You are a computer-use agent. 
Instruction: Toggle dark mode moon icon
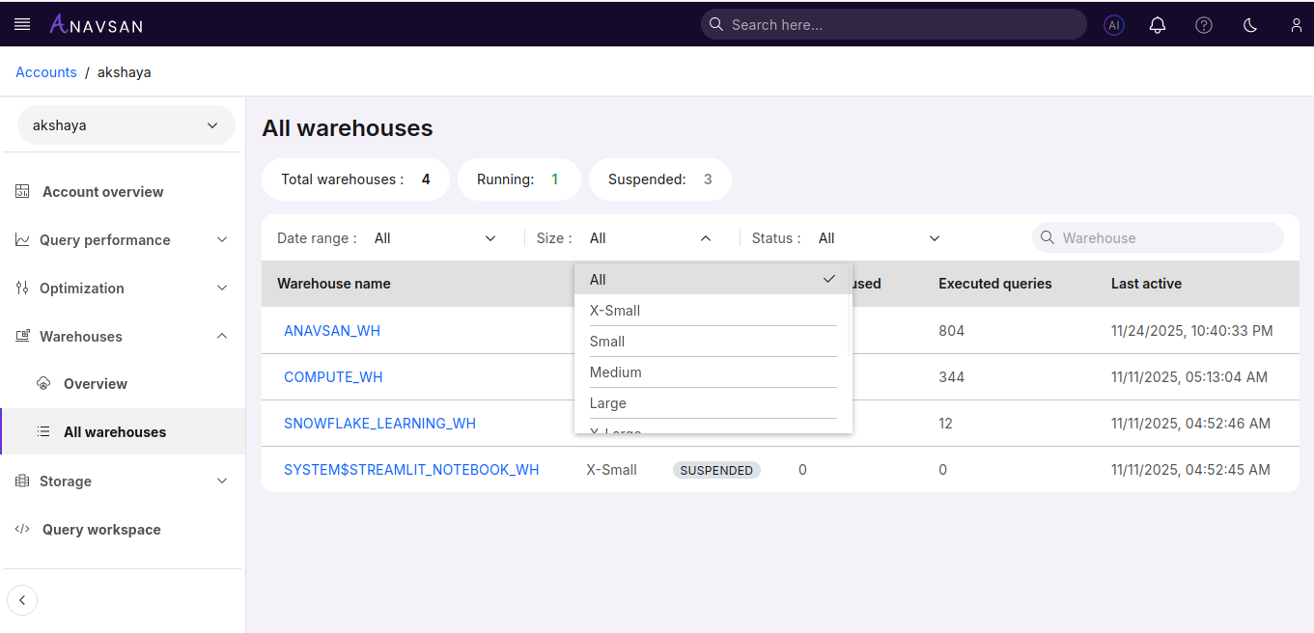pos(1250,25)
